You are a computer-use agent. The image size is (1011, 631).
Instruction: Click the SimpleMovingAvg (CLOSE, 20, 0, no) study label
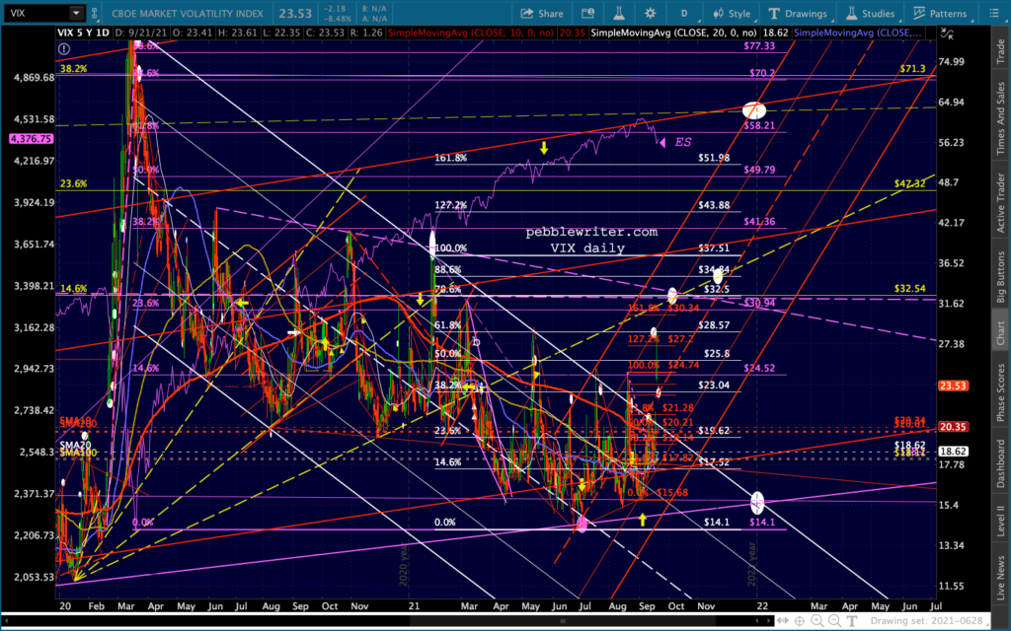point(673,33)
